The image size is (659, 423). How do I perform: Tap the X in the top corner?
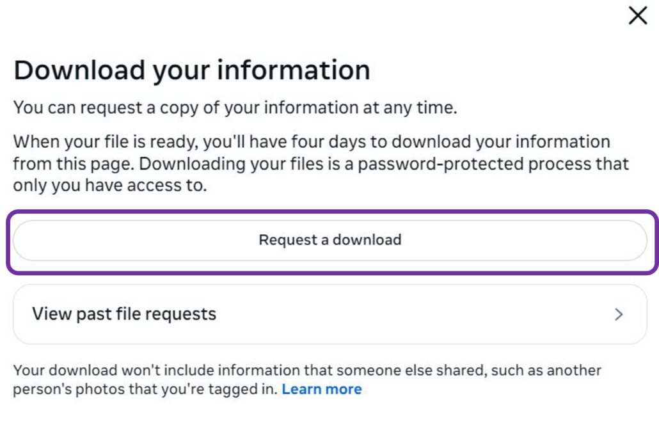click(x=638, y=16)
